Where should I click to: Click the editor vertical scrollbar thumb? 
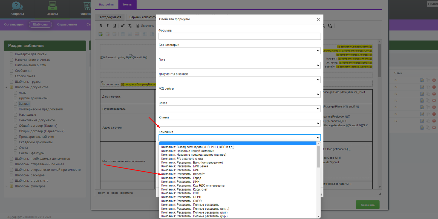(379, 60)
